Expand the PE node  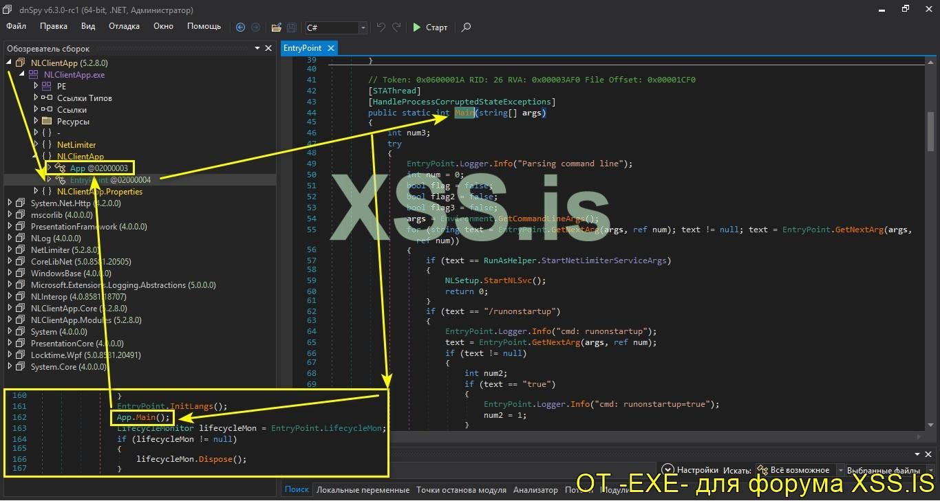pyautogui.click(x=36, y=86)
